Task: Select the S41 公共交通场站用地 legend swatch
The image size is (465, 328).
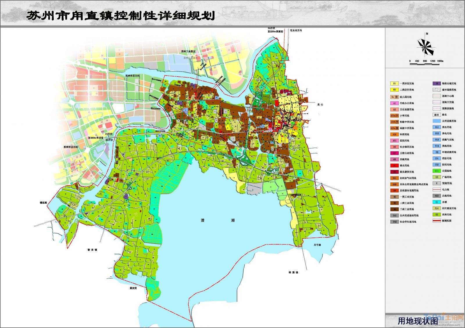Action: 394,216
